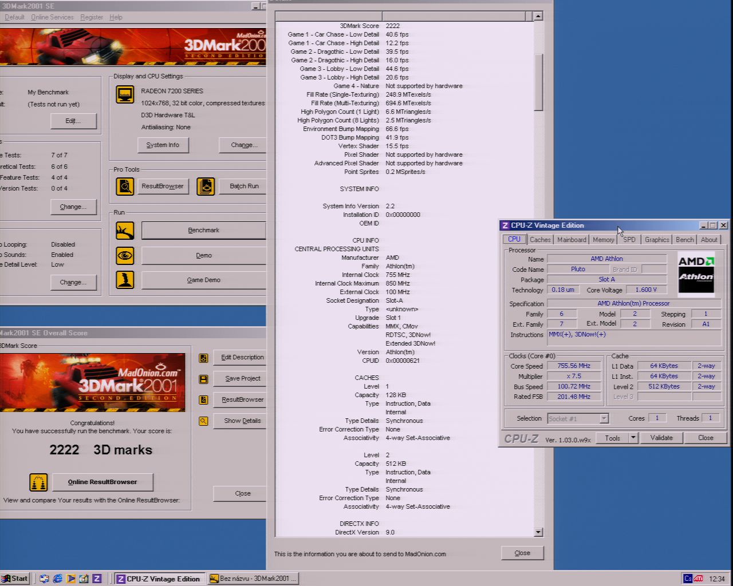This screenshot has width=733, height=586.
Task: Expand the Tools dropdown arrow in CPU-Z
Action: tap(633, 438)
